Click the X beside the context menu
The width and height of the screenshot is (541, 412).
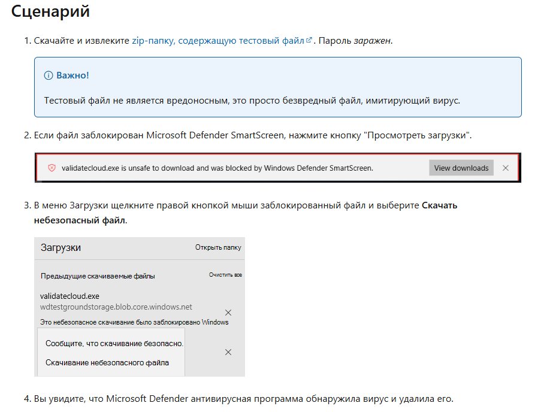pyautogui.click(x=228, y=352)
